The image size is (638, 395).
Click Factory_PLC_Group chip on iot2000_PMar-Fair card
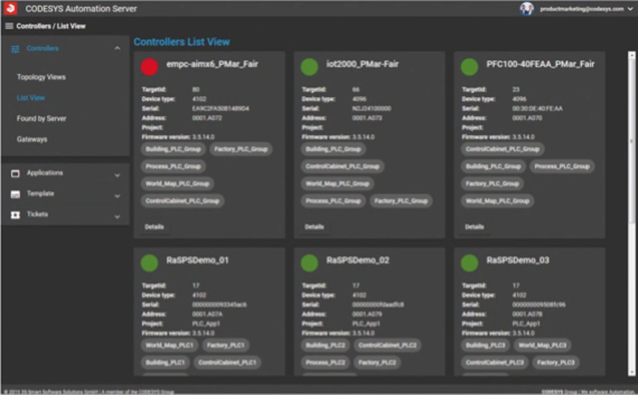401,201
